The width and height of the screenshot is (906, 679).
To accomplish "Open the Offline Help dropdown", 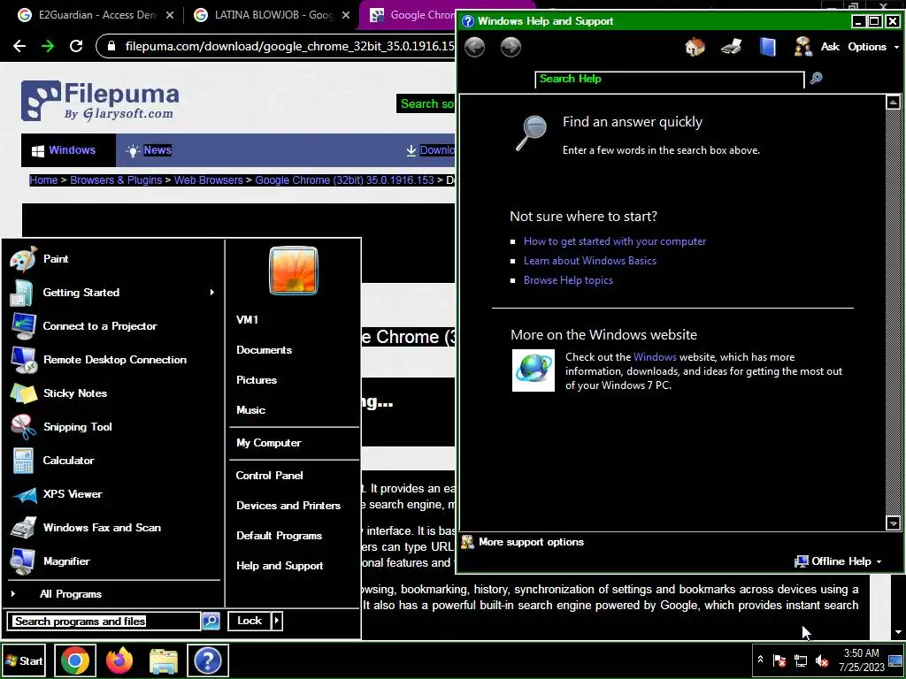I will coord(839,561).
